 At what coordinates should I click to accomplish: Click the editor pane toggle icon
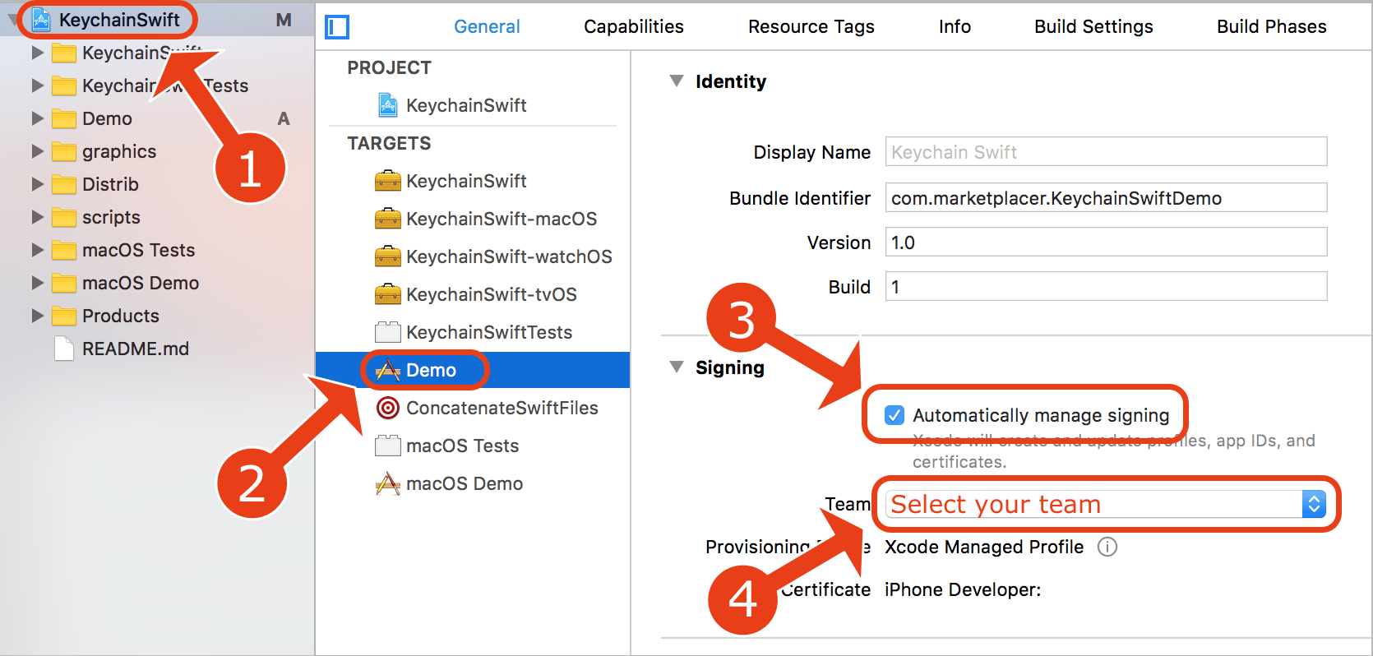(x=336, y=26)
